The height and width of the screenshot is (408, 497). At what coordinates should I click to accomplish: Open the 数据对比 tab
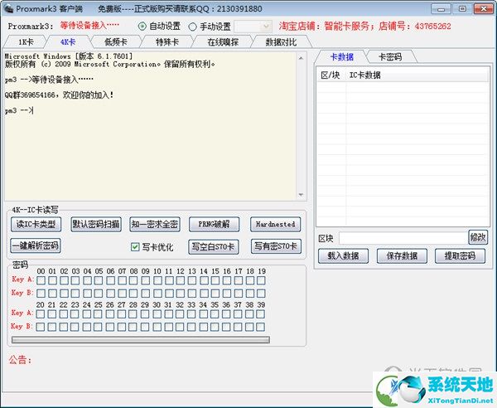tap(281, 42)
